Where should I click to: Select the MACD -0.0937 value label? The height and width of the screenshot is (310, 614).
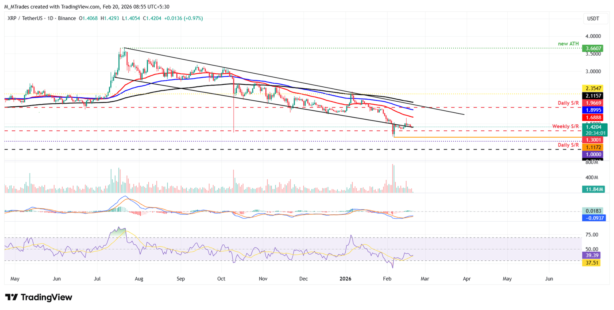click(x=594, y=218)
